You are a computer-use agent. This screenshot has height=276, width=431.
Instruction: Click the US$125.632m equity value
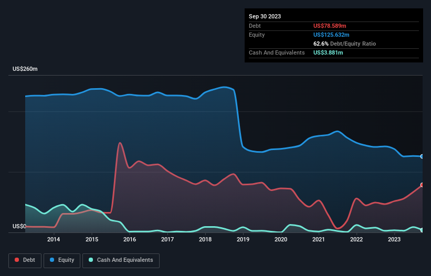[331, 35]
